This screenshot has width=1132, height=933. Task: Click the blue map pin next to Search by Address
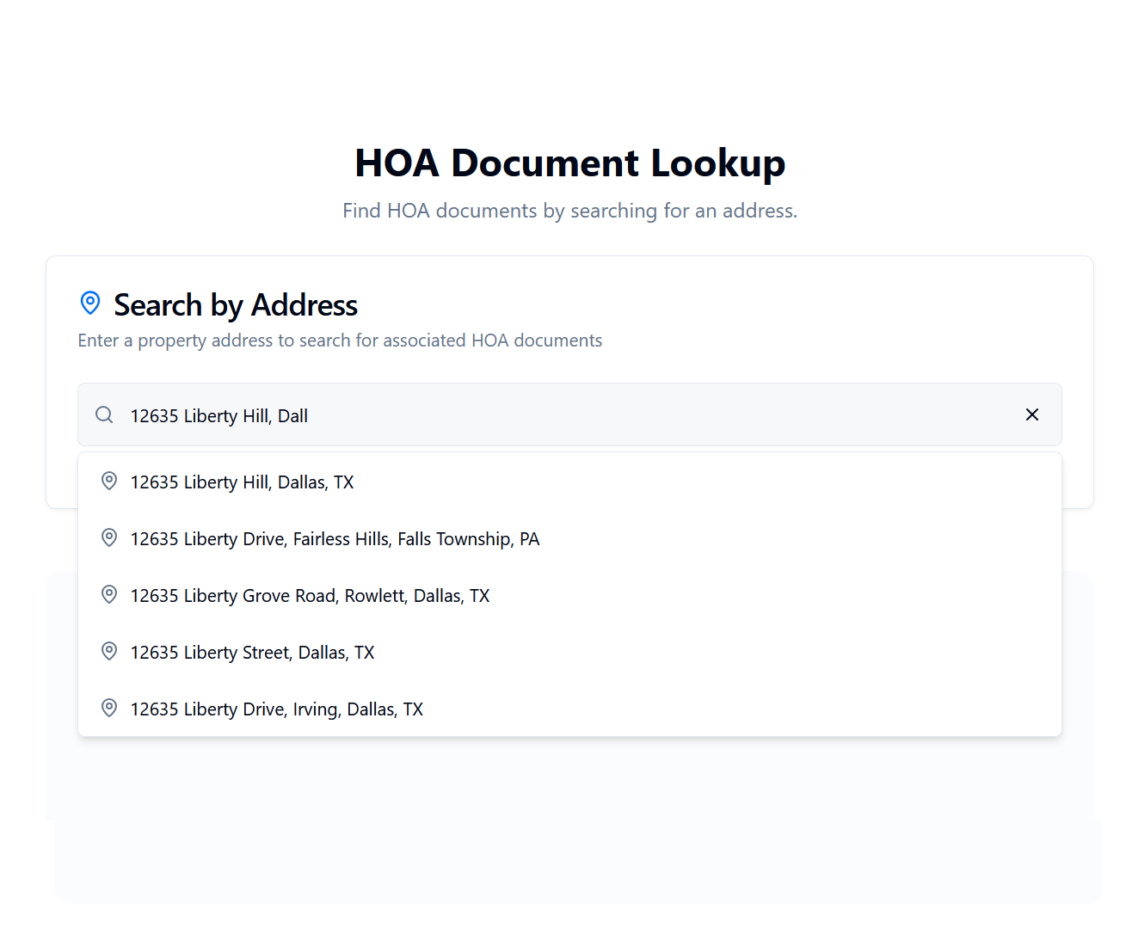(90, 303)
